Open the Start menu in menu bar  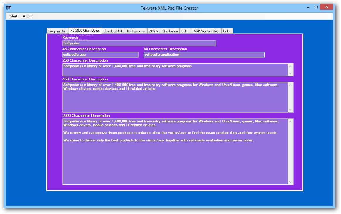tap(14, 16)
